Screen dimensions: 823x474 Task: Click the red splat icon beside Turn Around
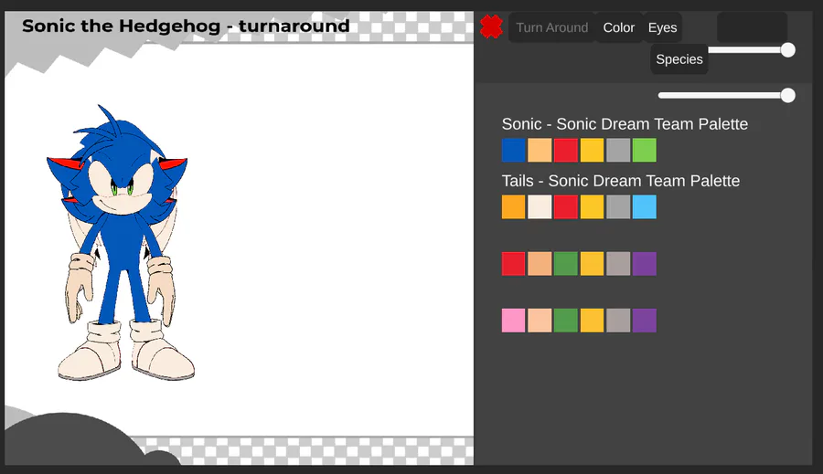pos(491,26)
